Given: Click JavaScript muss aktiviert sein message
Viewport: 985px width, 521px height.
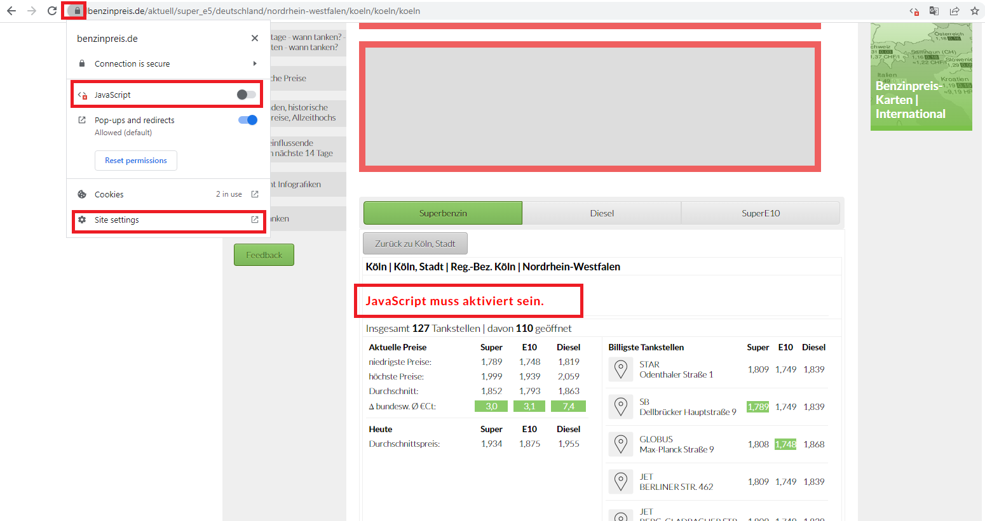Looking at the screenshot, I should pyautogui.click(x=455, y=301).
